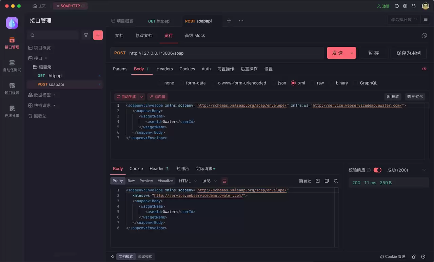Select the raw body type radio

tap(313, 83)
